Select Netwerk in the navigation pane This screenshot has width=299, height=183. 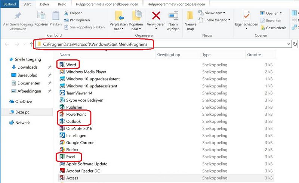point(20,122)
